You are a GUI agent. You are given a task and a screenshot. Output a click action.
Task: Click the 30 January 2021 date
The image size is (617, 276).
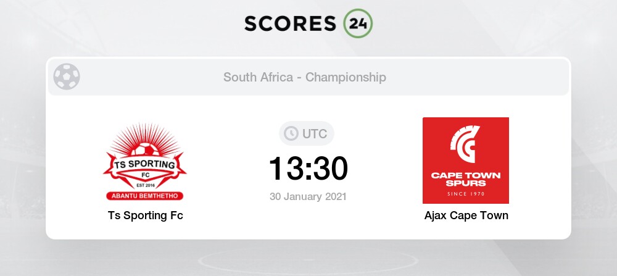click(x=308, y=196)
